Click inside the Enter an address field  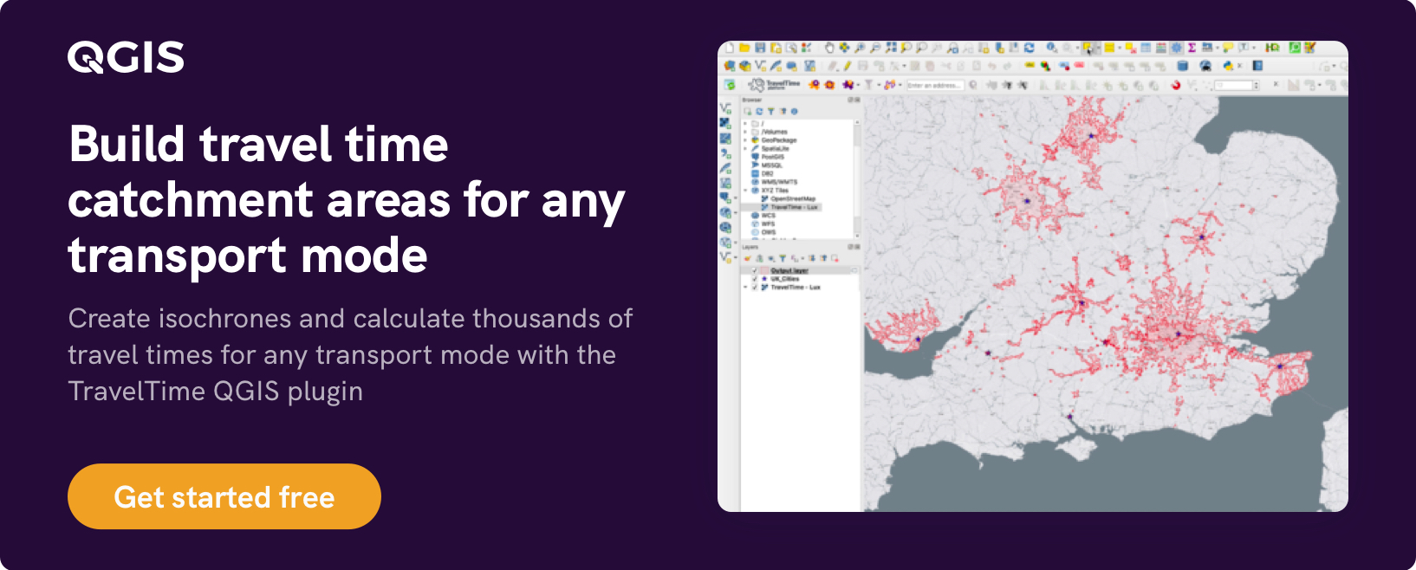tap(935, 86)
